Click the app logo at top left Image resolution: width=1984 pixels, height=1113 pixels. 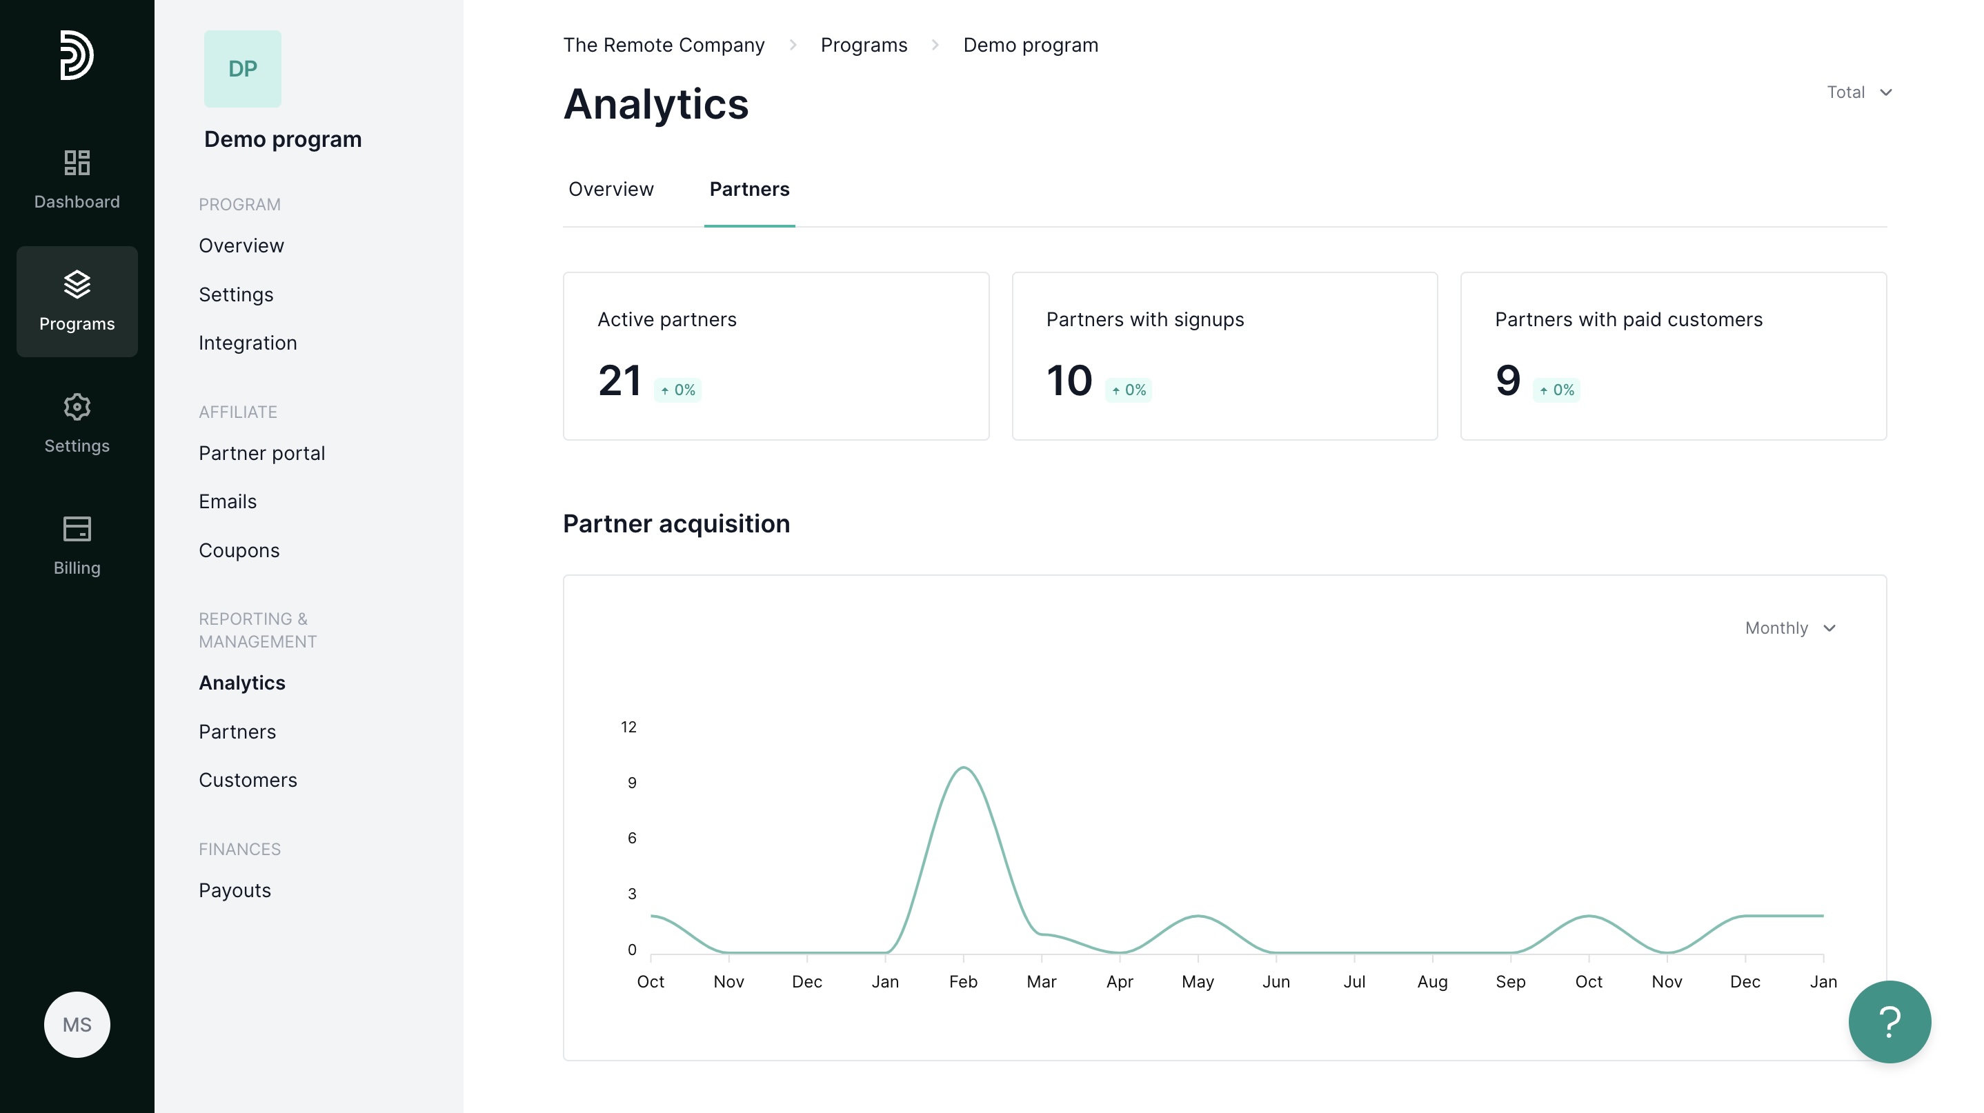tap(77, 54)
